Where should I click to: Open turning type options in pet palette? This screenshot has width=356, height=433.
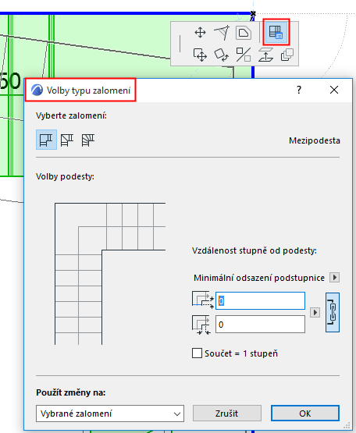tap(276, 32)
